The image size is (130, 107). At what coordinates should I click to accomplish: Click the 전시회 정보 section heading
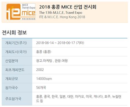(x=14, y=32)
